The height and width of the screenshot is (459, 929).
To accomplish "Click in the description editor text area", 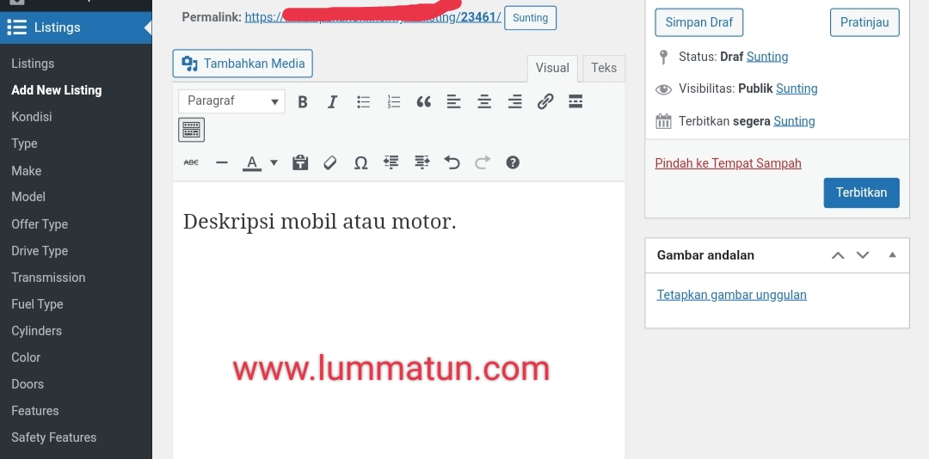I will click(399, 321).
